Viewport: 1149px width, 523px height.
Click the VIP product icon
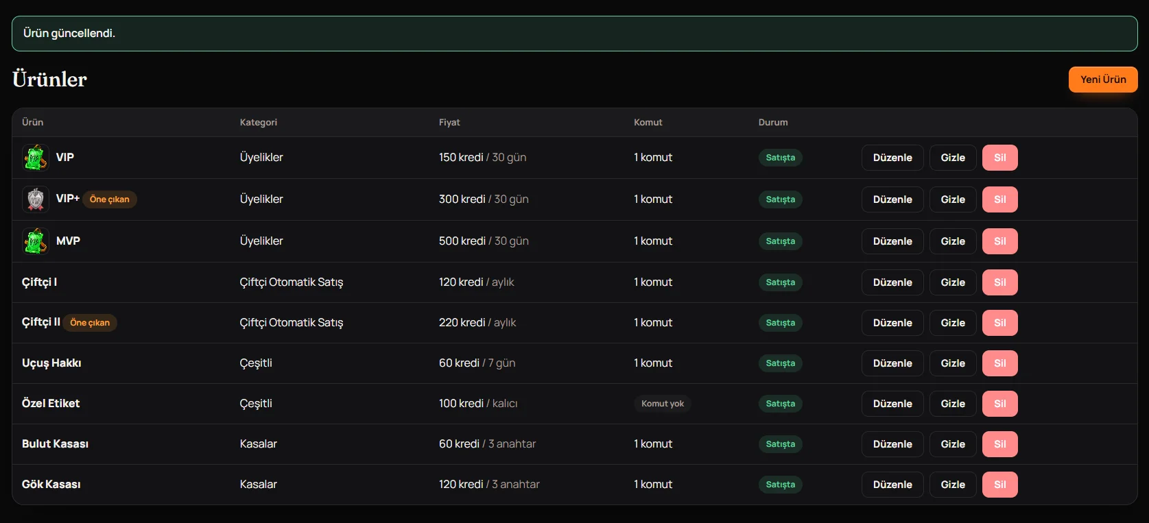(x=36, y=158)
